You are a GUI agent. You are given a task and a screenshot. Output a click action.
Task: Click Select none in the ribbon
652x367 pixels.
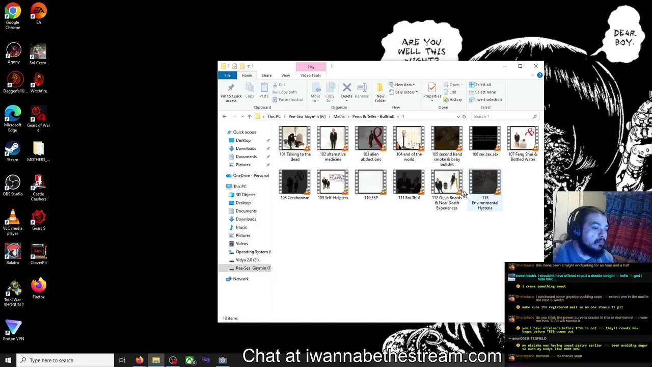[x=482, y=92]
